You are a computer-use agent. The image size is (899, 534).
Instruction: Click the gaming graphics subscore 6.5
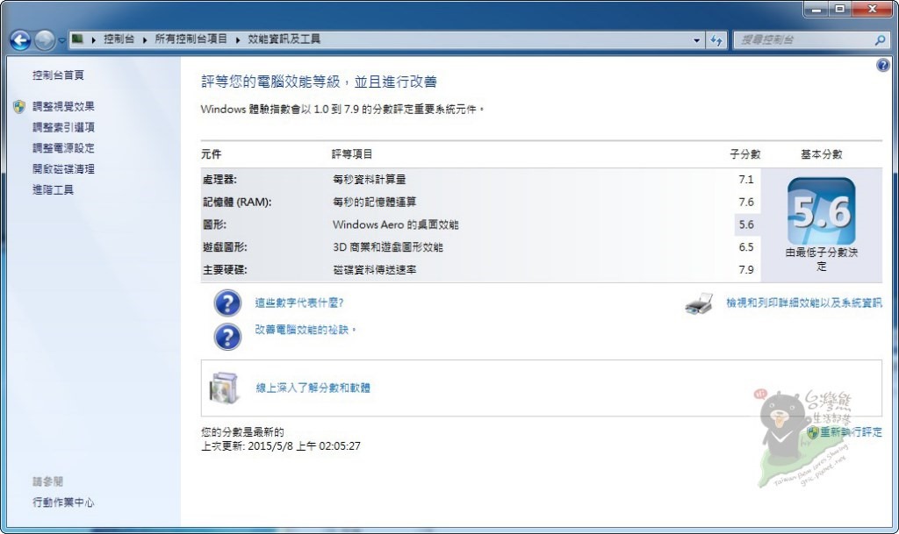tap(746, 247)
